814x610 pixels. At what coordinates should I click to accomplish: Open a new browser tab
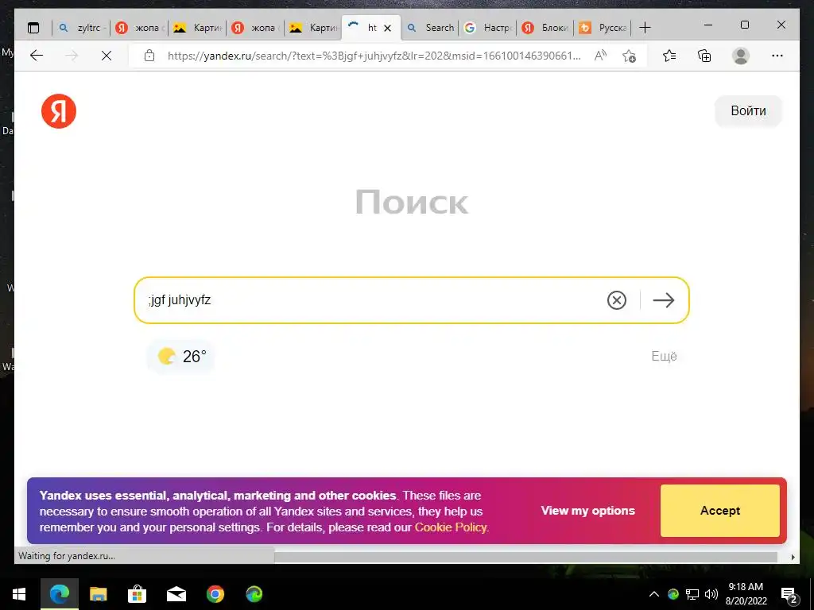[x=645, y=28]
